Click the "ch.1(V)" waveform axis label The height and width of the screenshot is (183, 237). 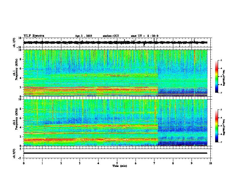[14, 42]
